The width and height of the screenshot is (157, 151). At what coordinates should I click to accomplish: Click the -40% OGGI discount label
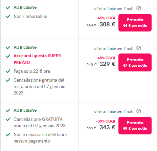click(106, 58)
